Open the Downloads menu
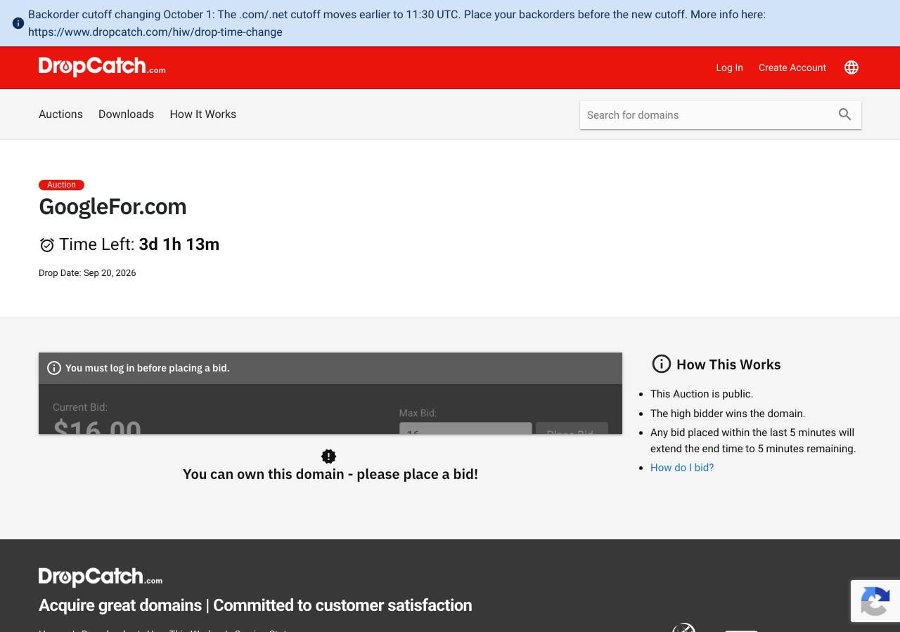This screenshot has width=900, height=632. point(126,114)
